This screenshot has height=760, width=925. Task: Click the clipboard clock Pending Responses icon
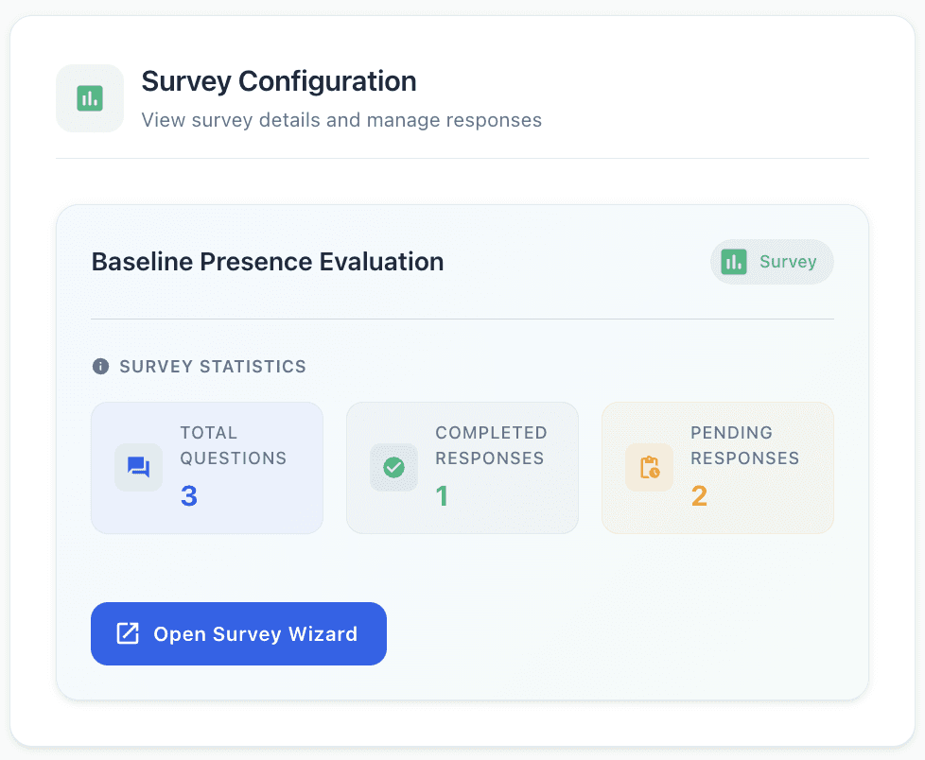pos(649,468)
